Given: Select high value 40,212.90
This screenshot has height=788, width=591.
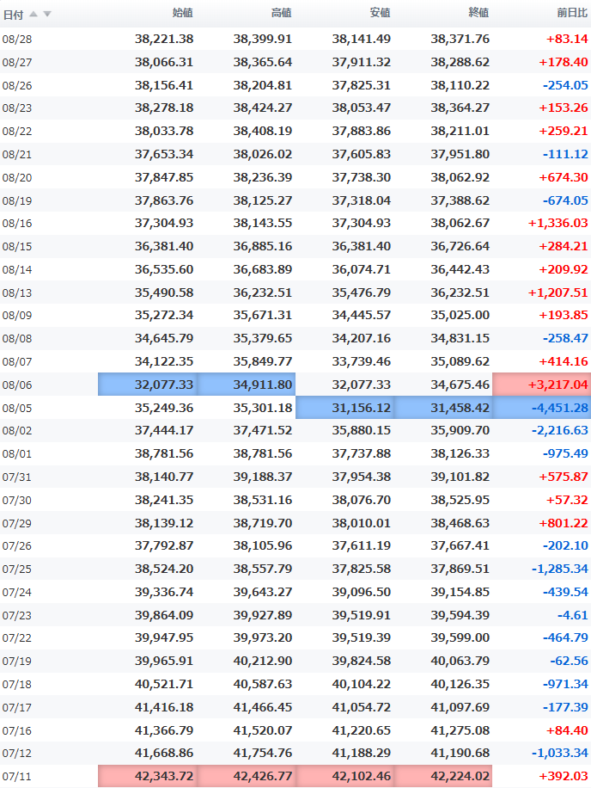Looking at the screenshot, I should coord(262,660).
